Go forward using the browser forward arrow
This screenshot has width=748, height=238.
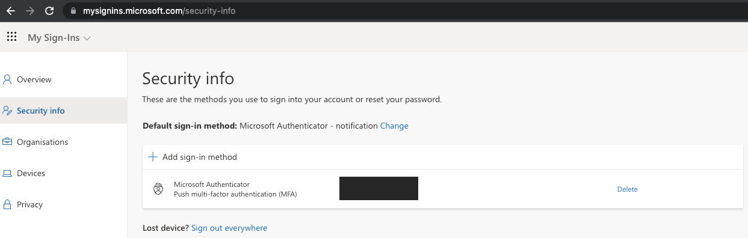tap(30, 10)
